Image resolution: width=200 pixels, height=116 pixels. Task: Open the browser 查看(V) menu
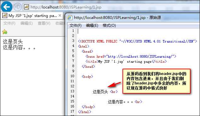coord(44,23)
